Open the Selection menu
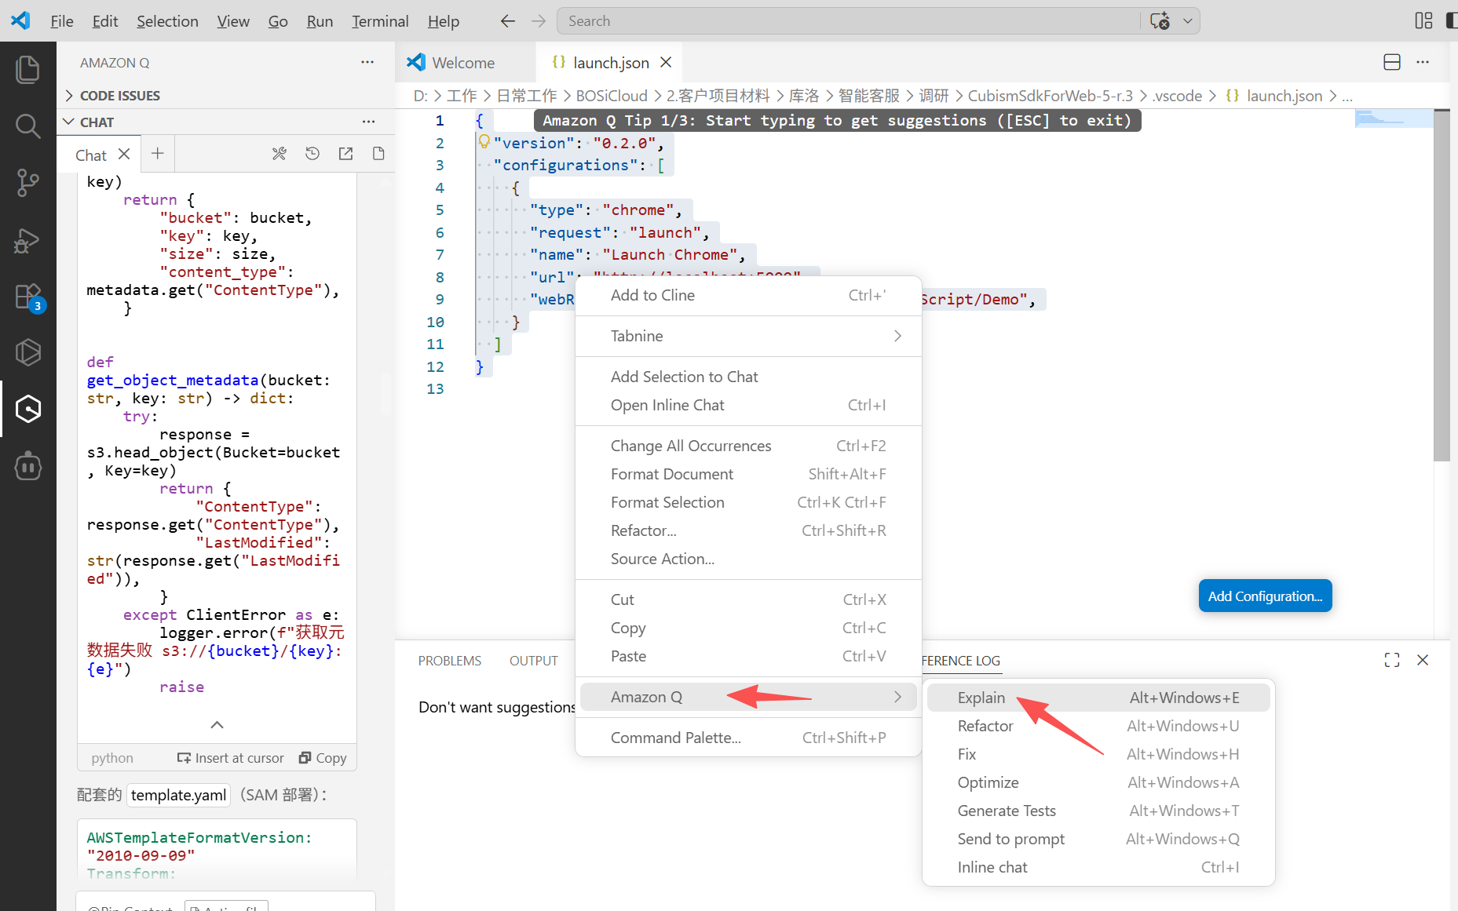 [x=167, y=21]
